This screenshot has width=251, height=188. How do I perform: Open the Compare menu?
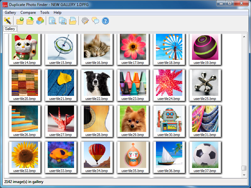(28, 13)
